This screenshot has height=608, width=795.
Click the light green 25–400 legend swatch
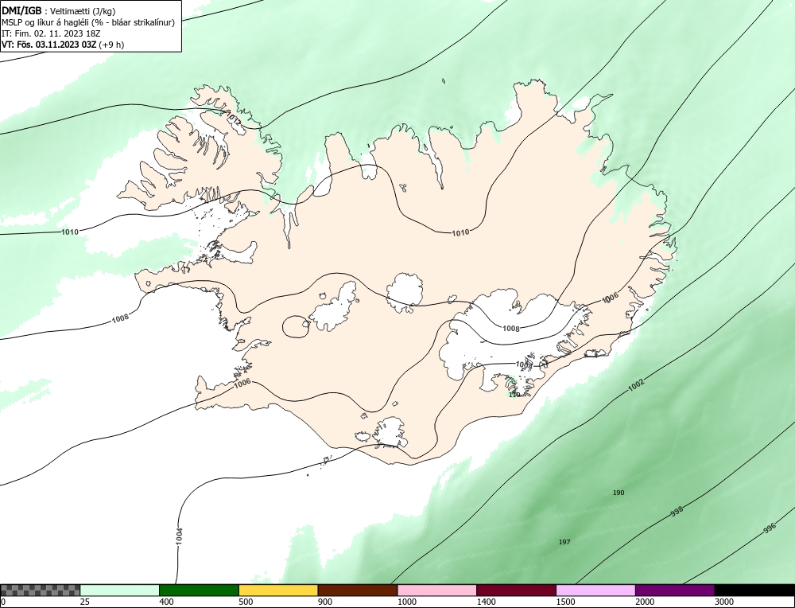tap(120, 590)
